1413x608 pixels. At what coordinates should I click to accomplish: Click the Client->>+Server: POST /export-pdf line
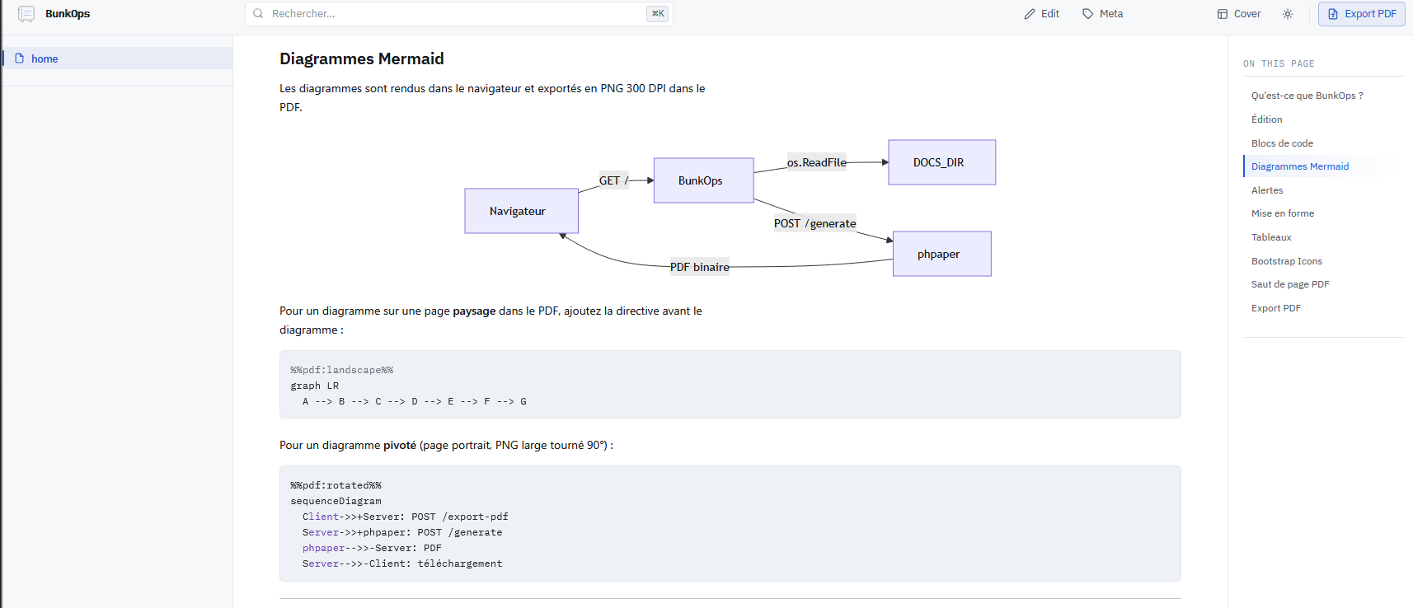405,517
